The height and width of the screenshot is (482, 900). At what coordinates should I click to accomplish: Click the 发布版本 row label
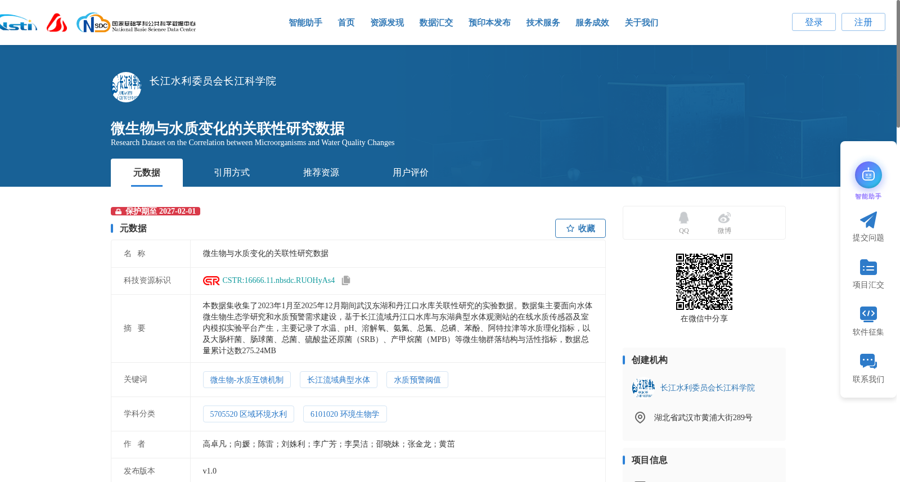(x=139, y=471)
